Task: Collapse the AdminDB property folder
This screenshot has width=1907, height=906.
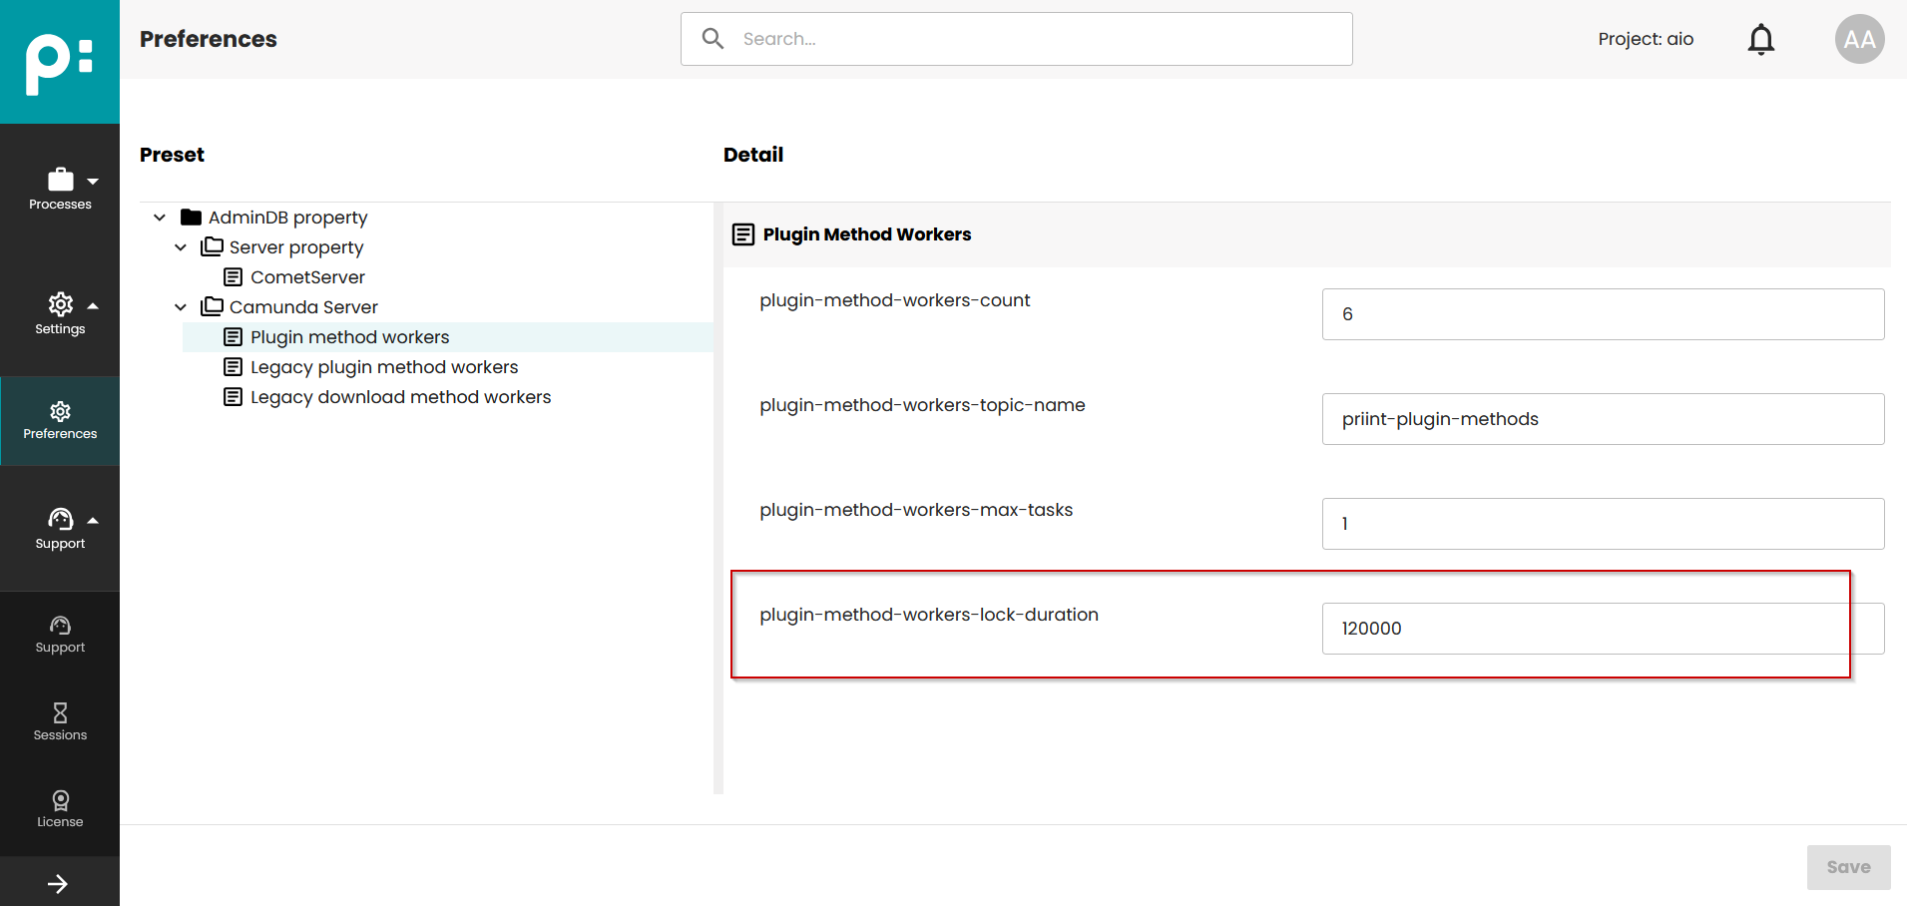Action: point(160,218)
